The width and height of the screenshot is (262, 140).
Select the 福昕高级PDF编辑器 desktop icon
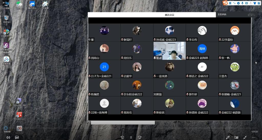point(6,48)
